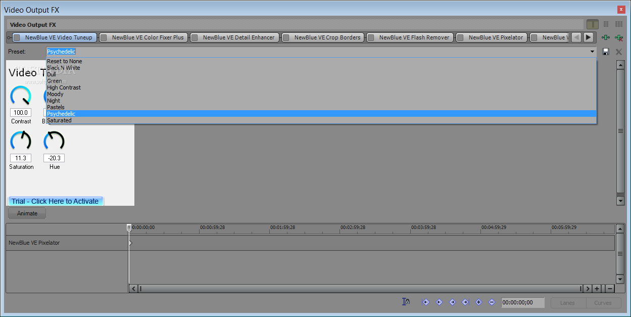
Task: Toggle NewBlue VE Flash Remover checkbox
Action: point(371,37)
